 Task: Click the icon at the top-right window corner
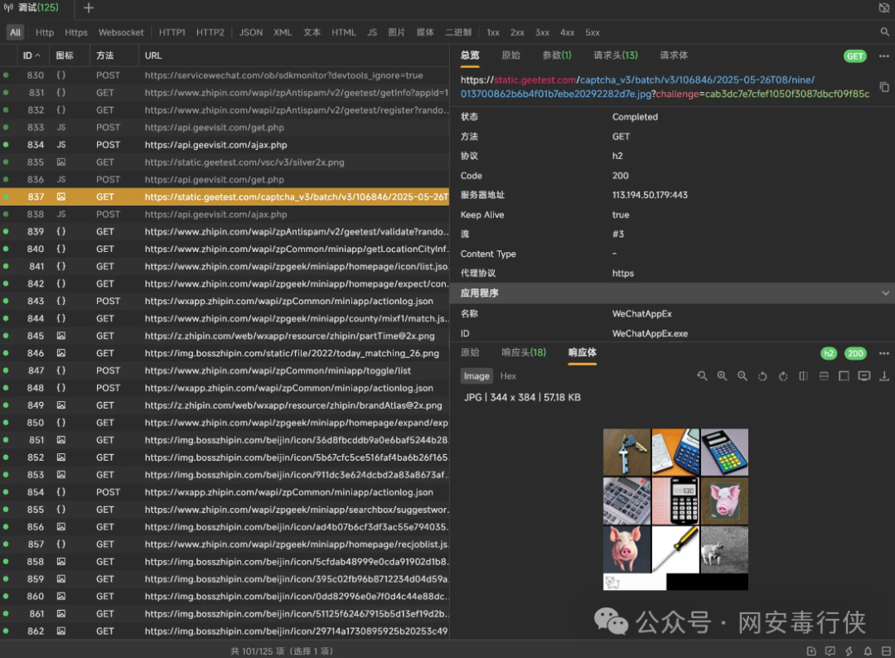[884, 8]
